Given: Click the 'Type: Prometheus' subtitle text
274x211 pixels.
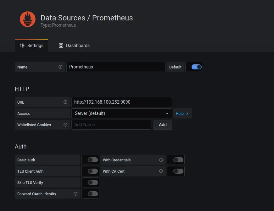Looking at the screenshot, I should tap(58, 25).
